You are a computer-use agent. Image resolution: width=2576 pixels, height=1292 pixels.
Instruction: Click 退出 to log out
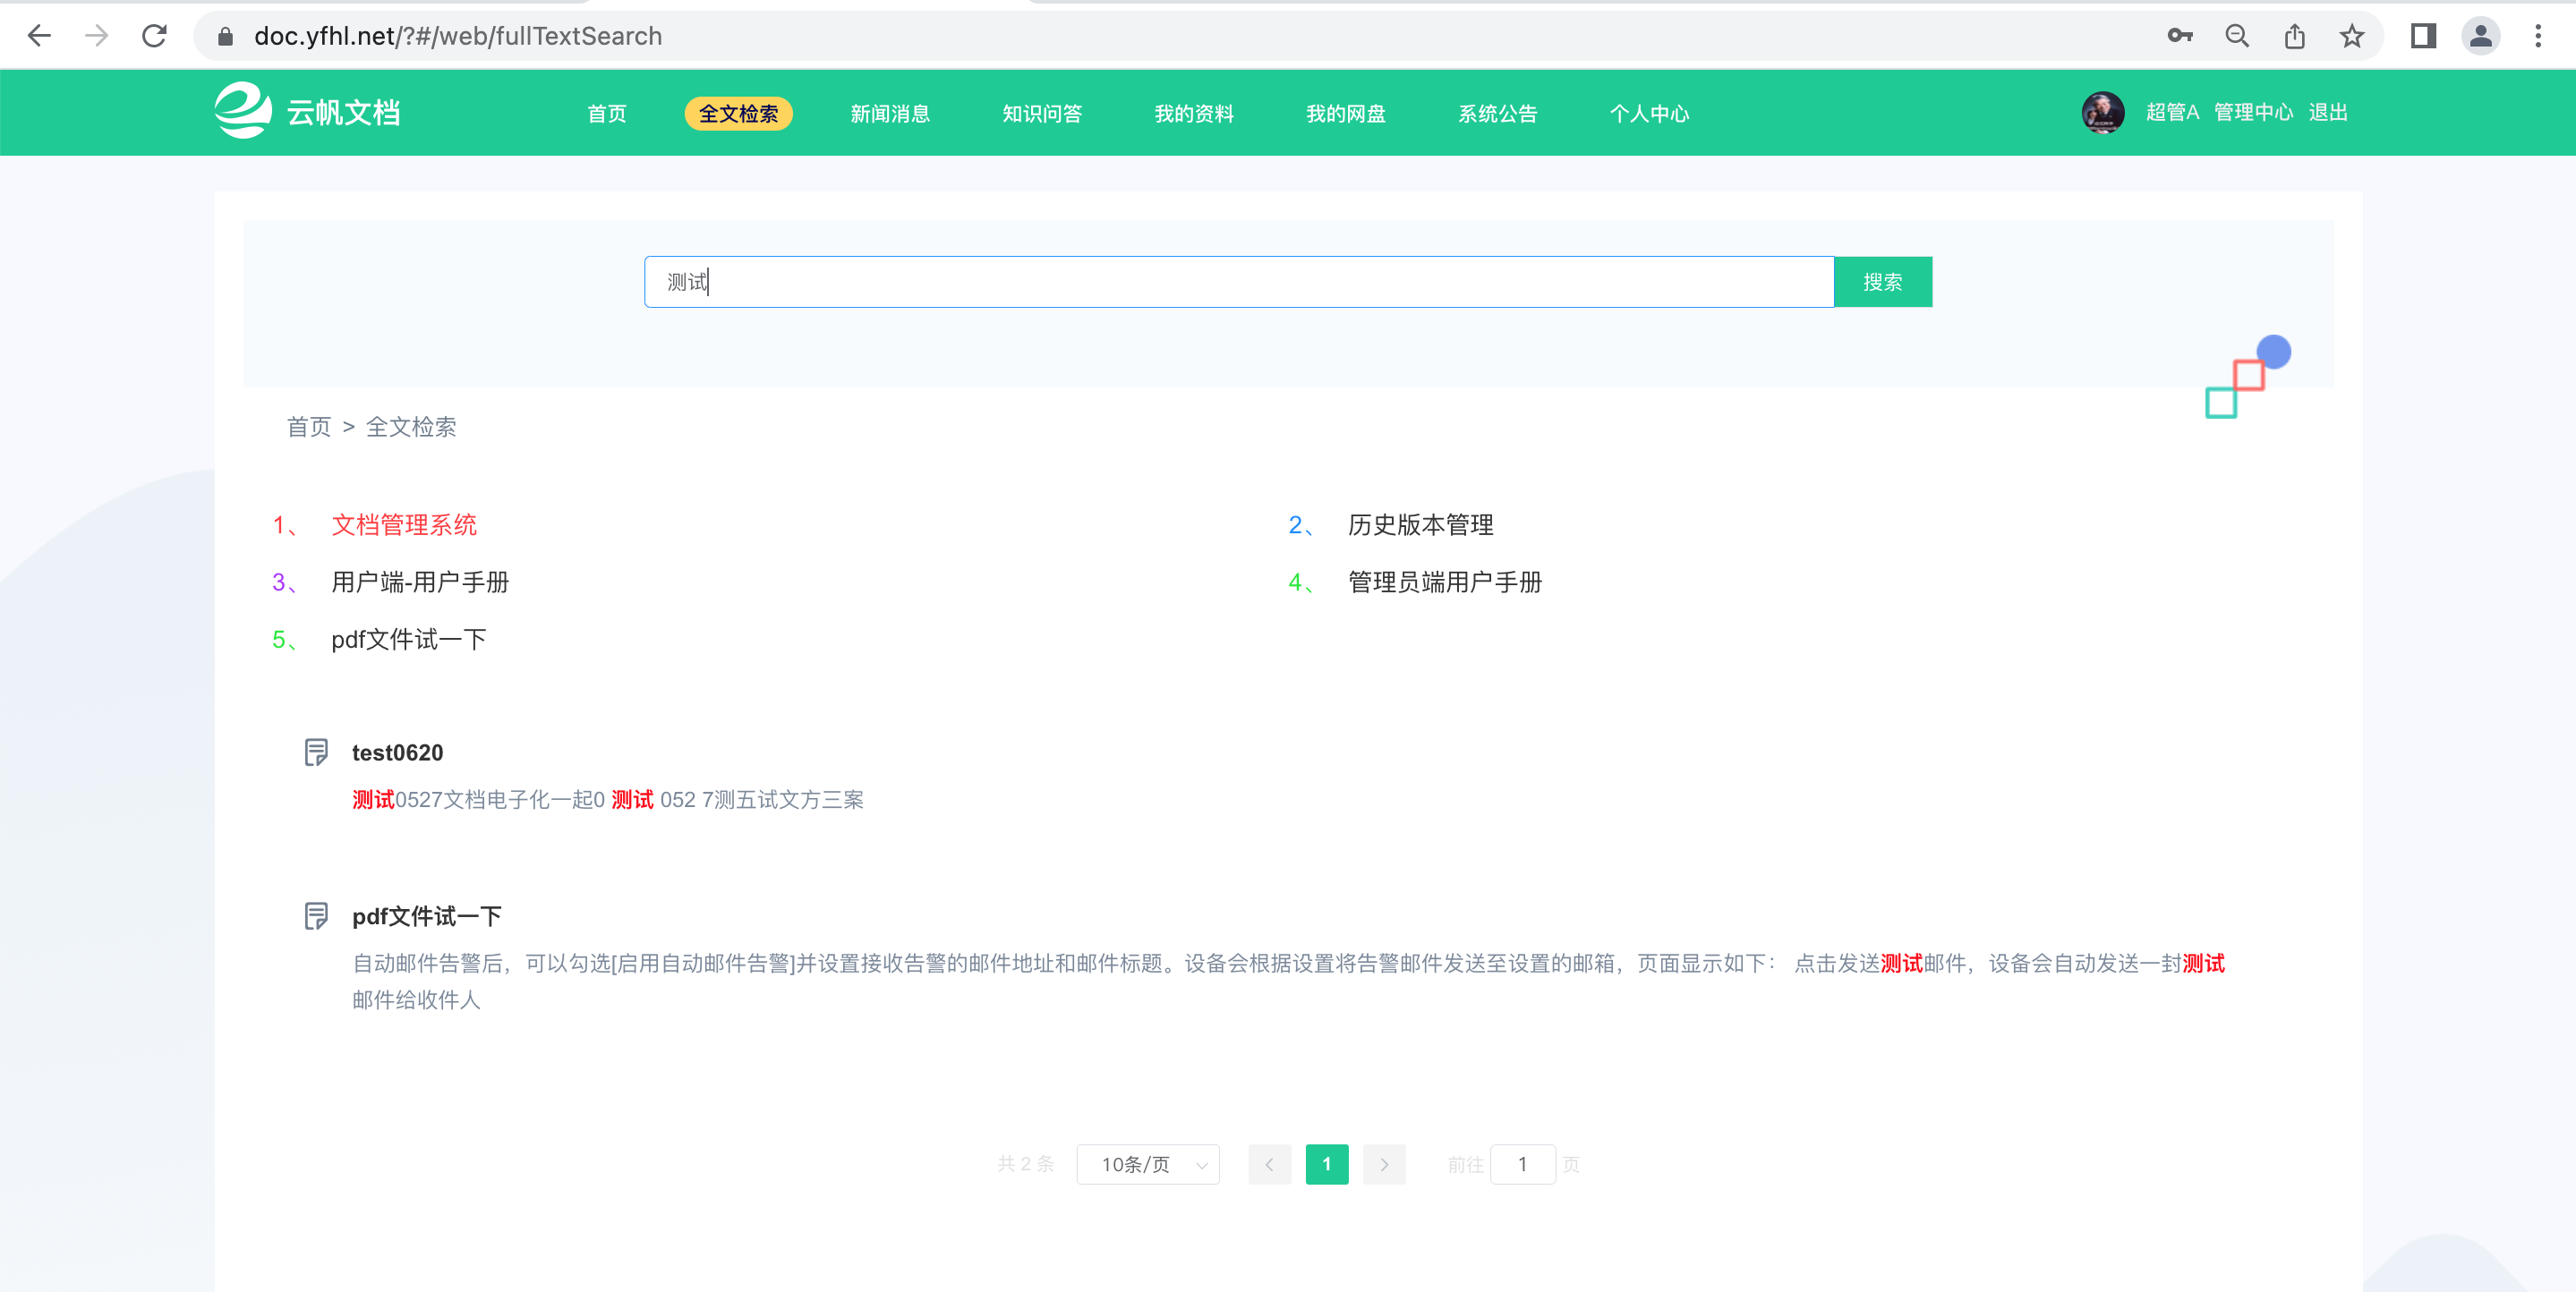click(2328, 112)
